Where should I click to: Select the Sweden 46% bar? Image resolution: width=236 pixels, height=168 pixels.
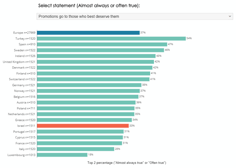[x=100, y=50]
